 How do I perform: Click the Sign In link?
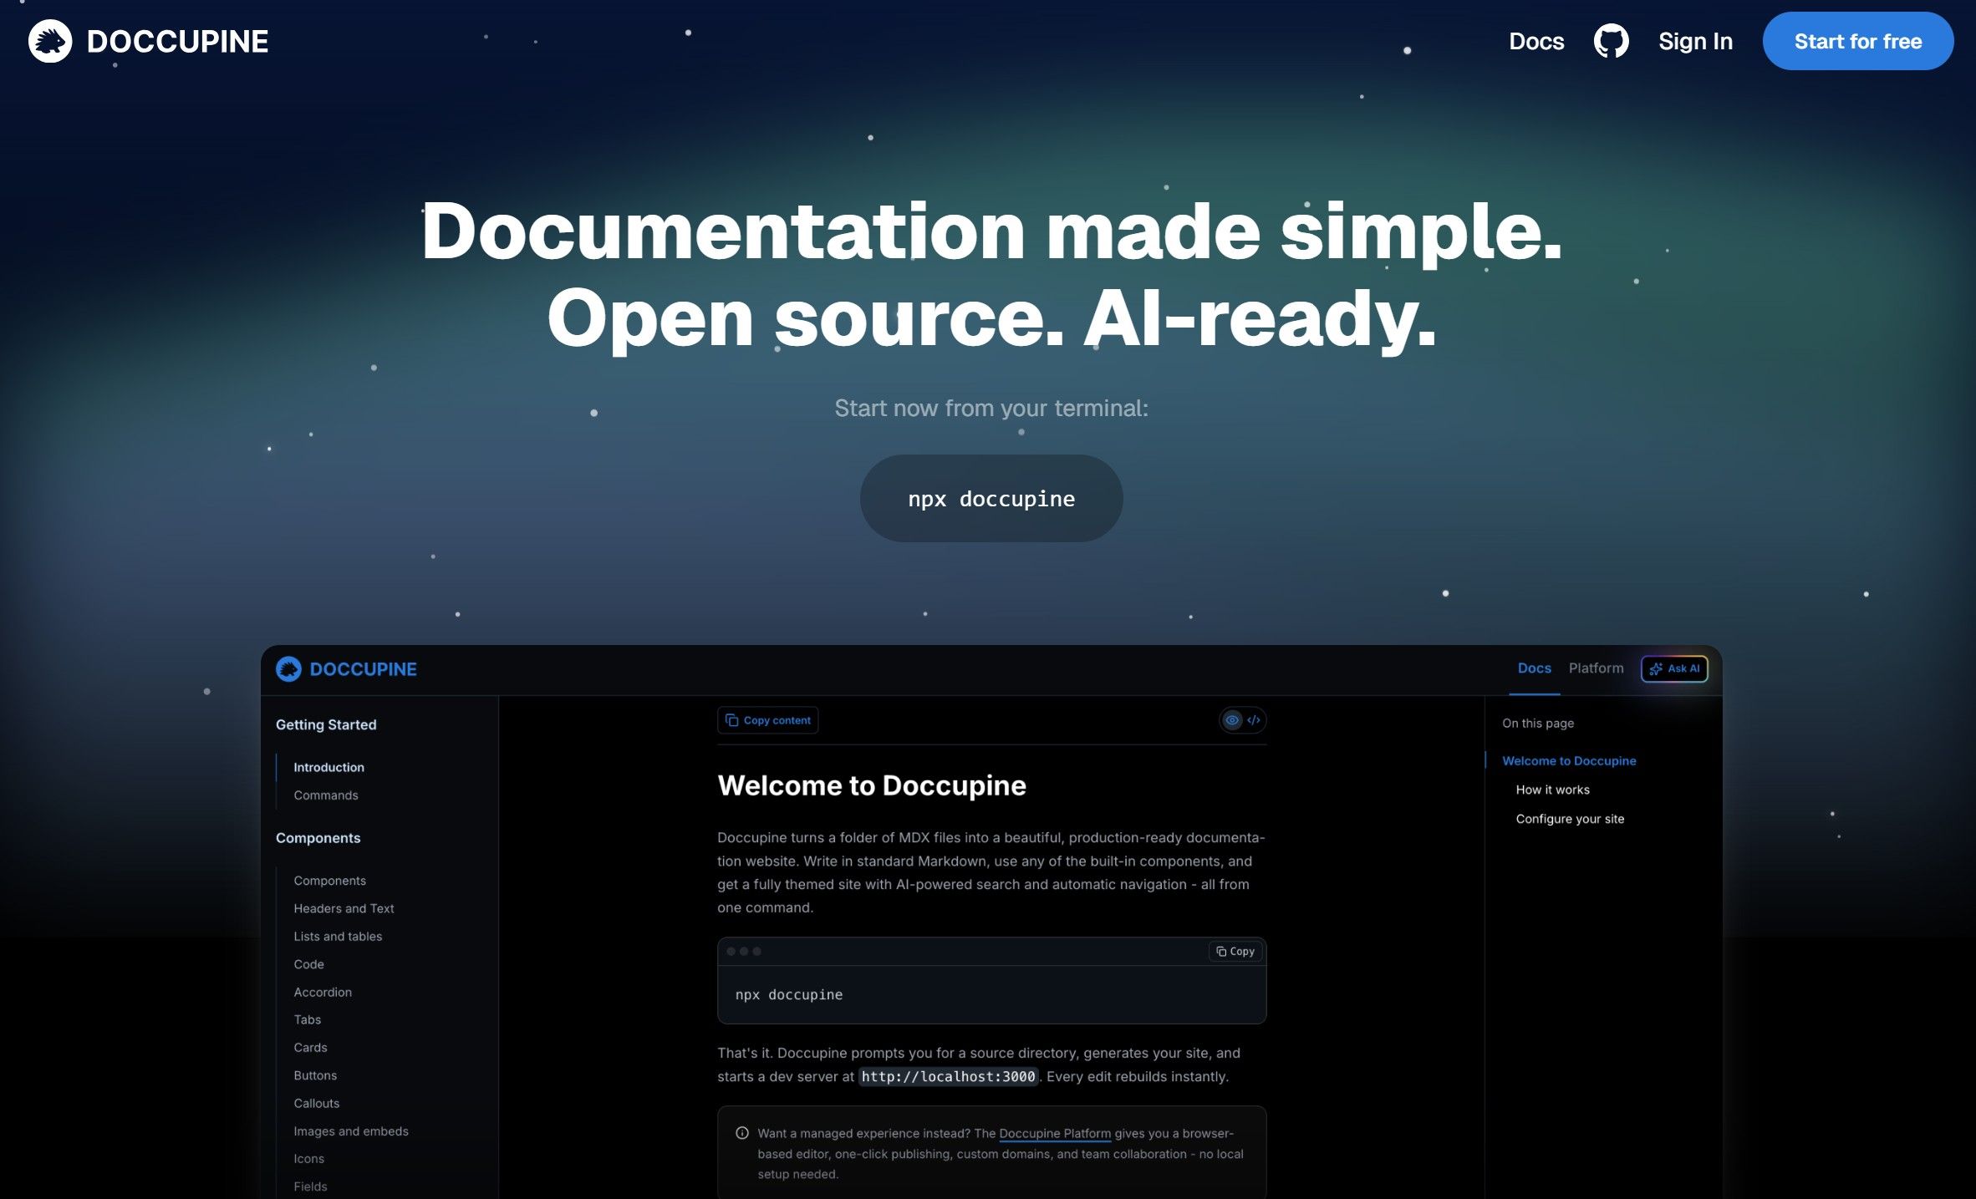(1695, 41)
